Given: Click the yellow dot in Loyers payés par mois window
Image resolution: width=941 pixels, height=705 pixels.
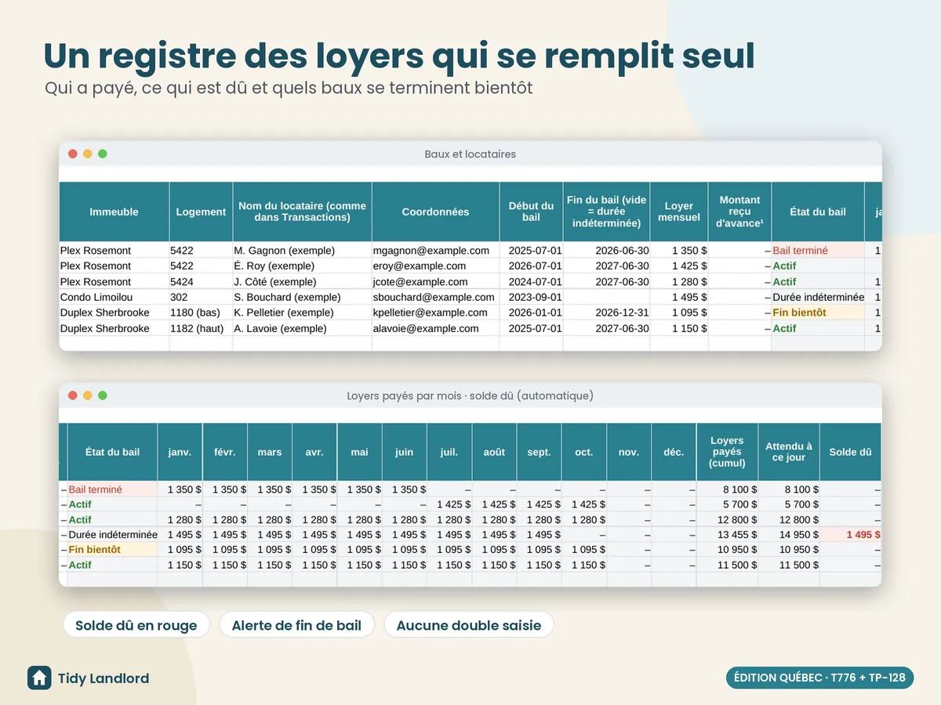Looking at the screenshot, I should point(88,396).
